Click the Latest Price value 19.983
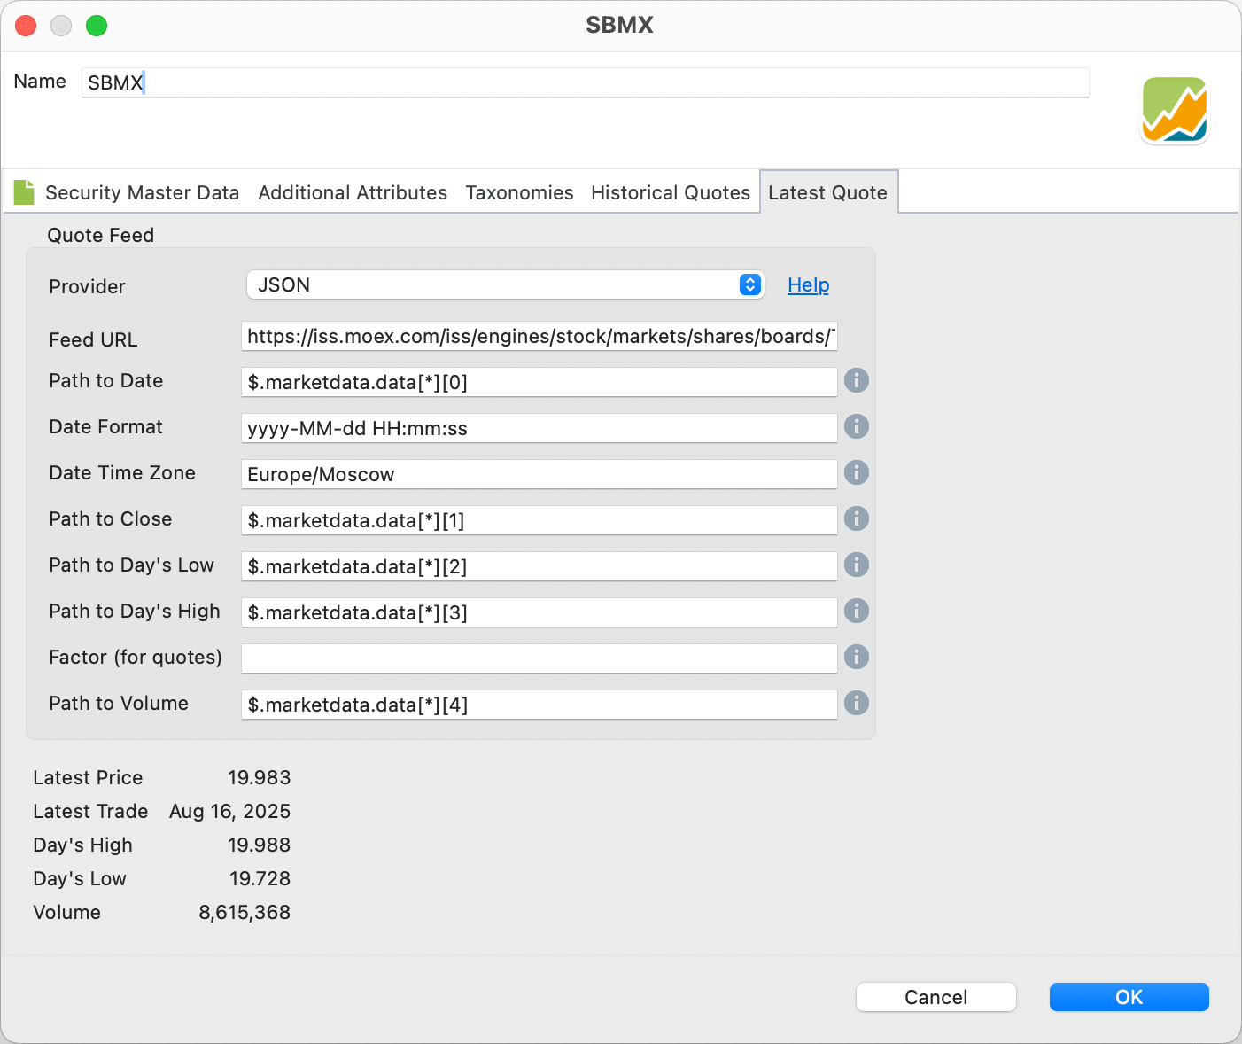This screenshot has width=1242, height=1044. pos(260,778)
